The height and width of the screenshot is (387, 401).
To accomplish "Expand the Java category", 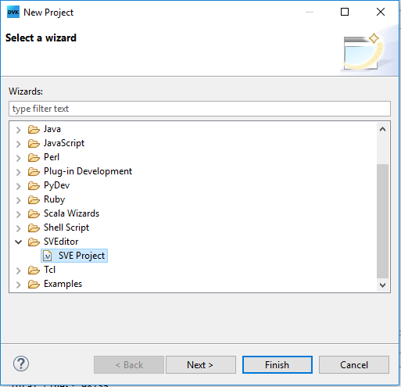I will [x=18, y=130].
